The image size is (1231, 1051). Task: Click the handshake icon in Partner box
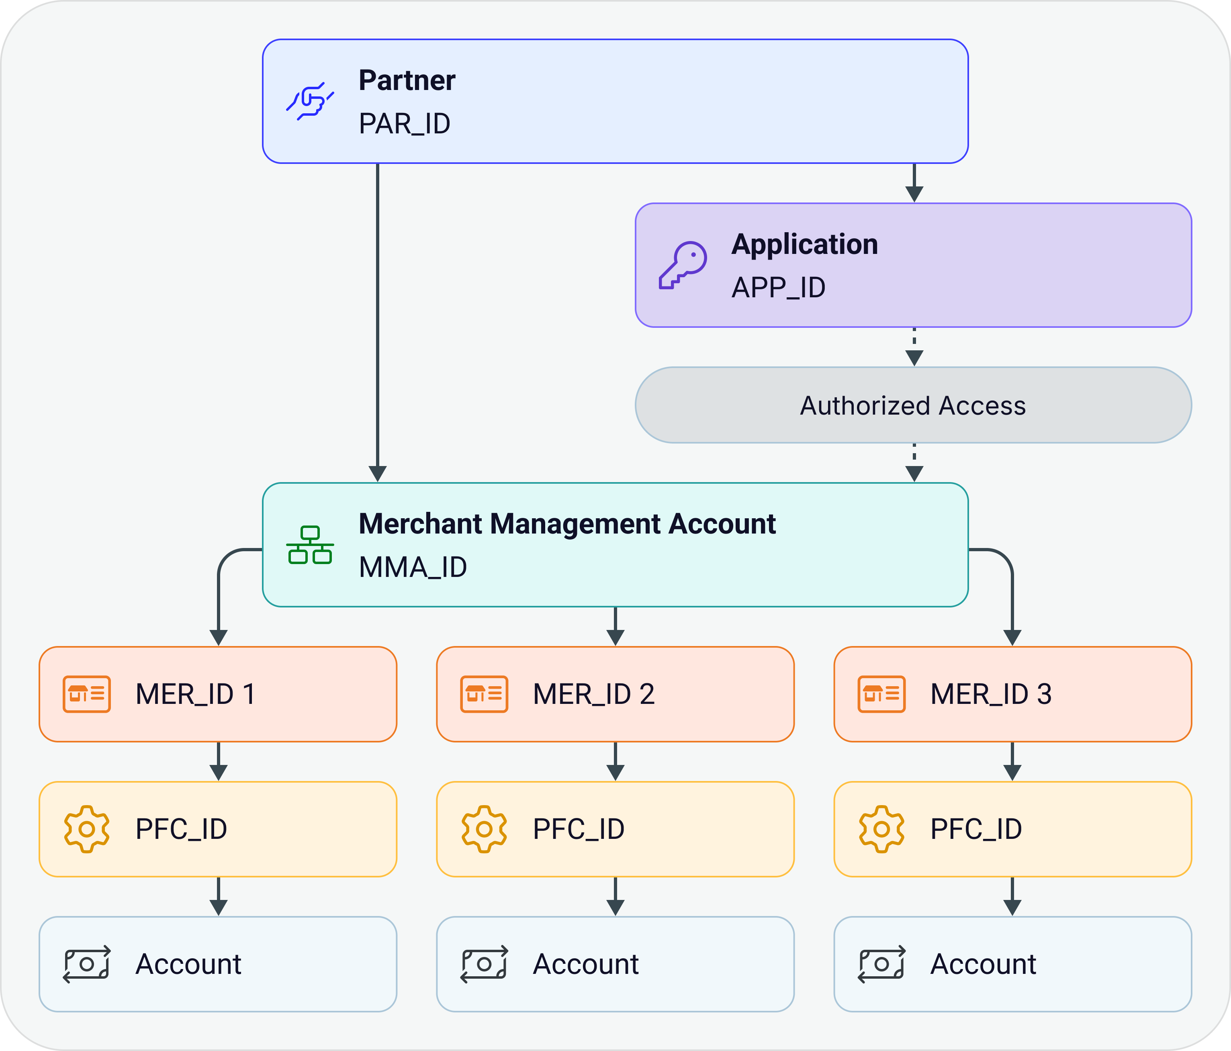pyautogui.click(x=310, y=102)
